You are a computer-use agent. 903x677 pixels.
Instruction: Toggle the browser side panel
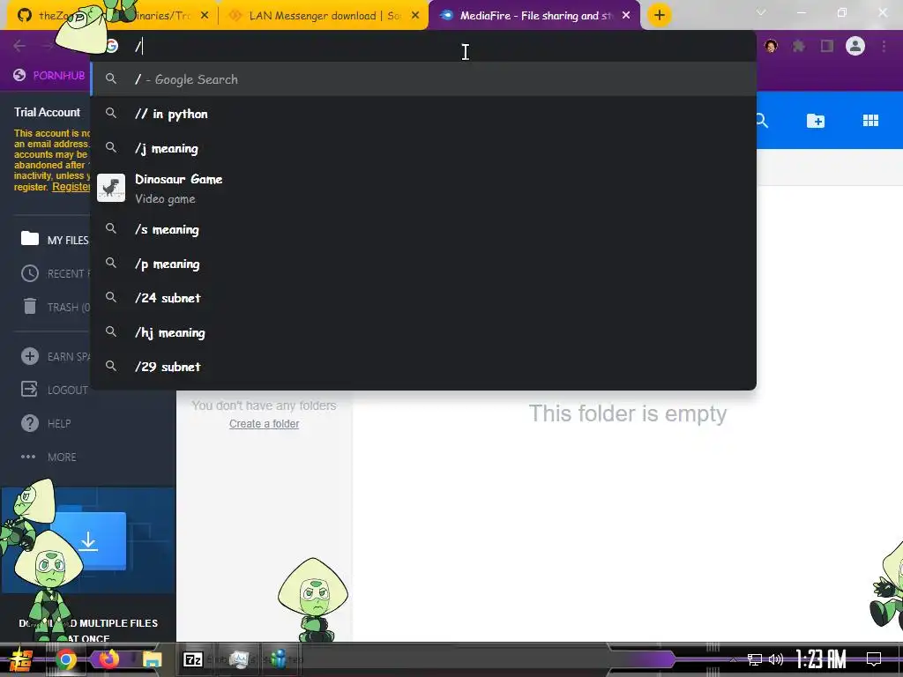tap(827, 46)
